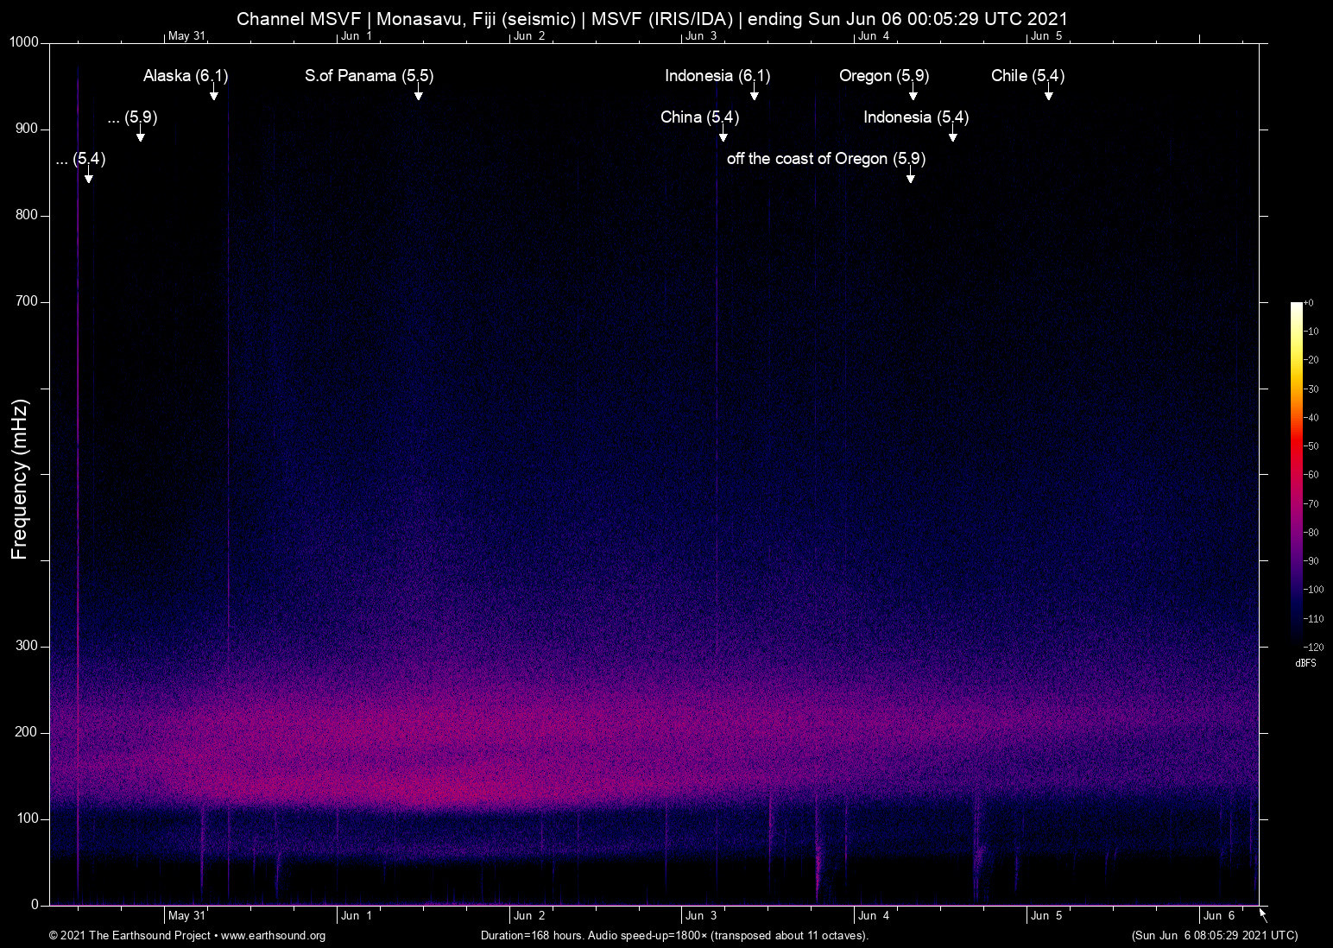
Task: Click the arrow marker under 'China (5.4)'
Action: (723, 135)
